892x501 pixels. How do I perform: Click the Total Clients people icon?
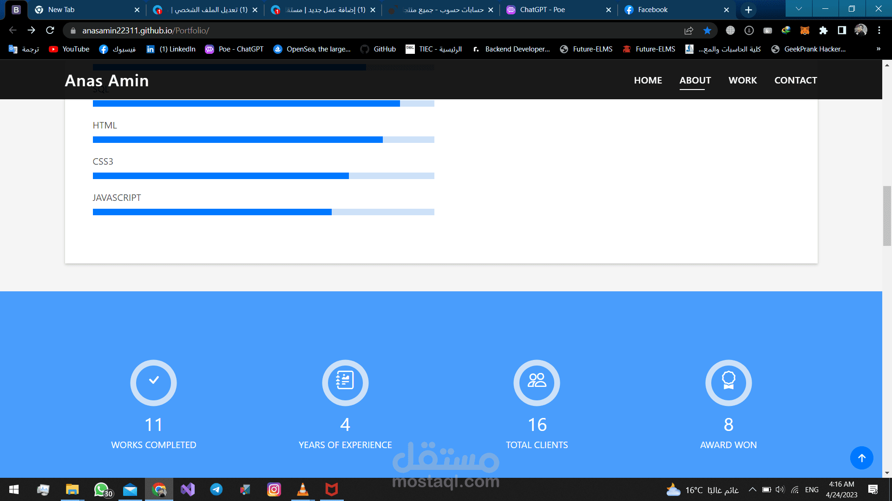coord(537,382)
